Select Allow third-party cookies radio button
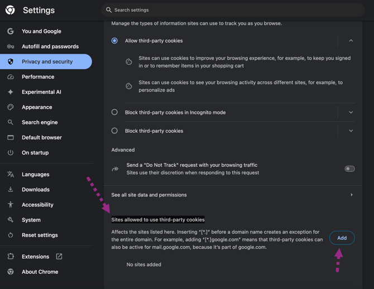Viewport: 374px width, 289px height. (x=114, y=41)
